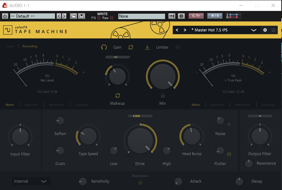Click the headphones icon beside Gain

[x=104, y=47]
